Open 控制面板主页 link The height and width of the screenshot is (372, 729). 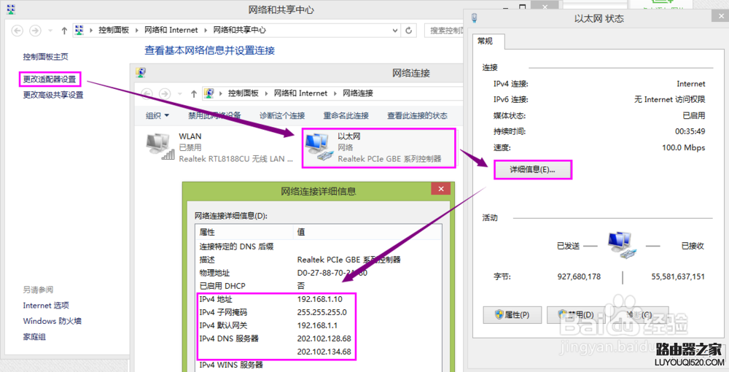(x=45, y=57)
